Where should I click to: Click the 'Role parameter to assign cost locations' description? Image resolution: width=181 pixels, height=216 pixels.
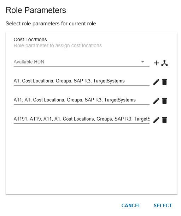[58, 45]
